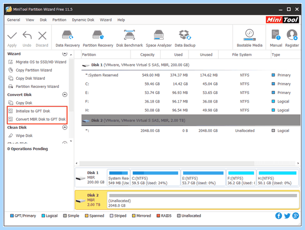Select the System Reserved partition row
Viewport: 305px width, 230px height.
pos(191,75)
